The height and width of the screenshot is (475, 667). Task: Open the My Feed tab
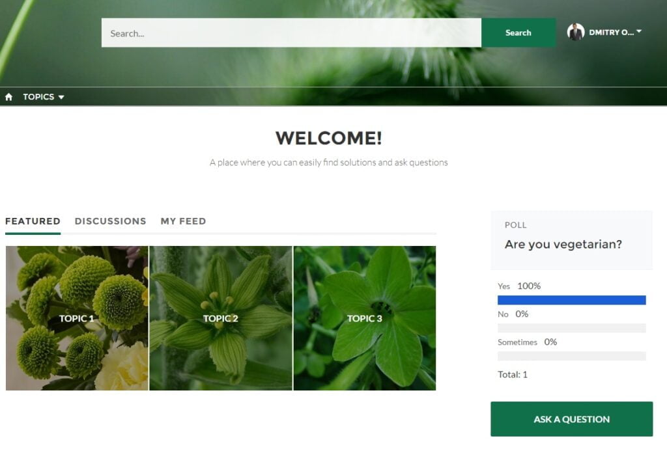[x=183, y=221]
